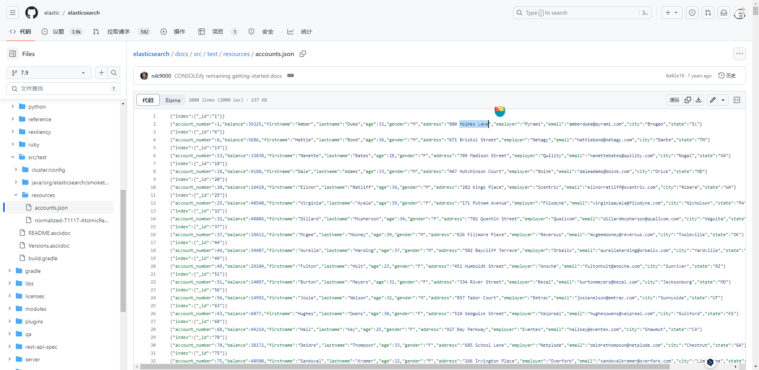The width and height of the screenshot is (759, 370).
Task: Open the 项目 projects tab
Action: pos(218,32)
